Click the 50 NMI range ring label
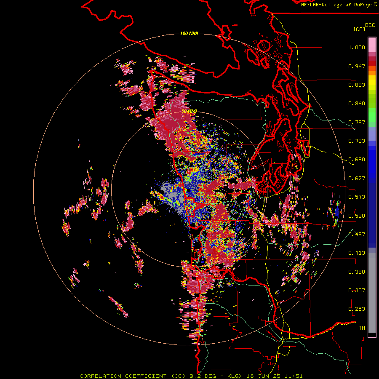379x379 pixels. pyautogui.click(x=189, y=112)
